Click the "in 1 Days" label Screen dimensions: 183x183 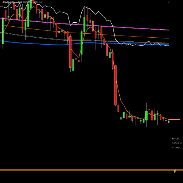pyautogui.click(x=176, y=147)
